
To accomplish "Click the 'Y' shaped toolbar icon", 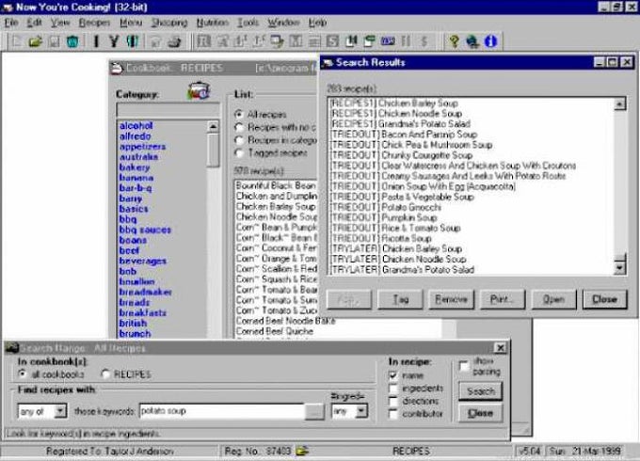I will tap(114, 41).
